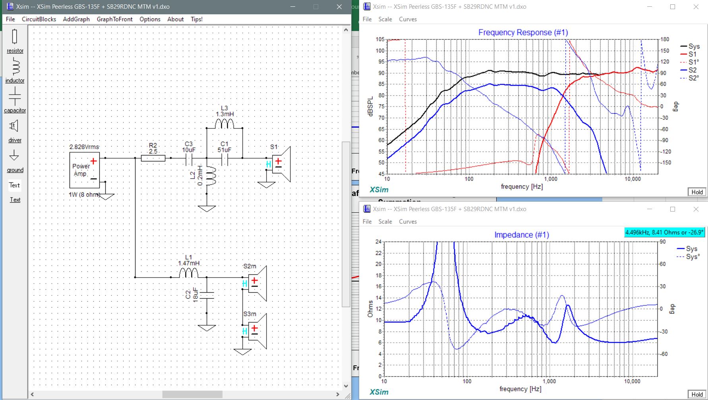Viewport: 708px width, 400px height.
Task: Select the driver component tool
Action: pos(14,126)
